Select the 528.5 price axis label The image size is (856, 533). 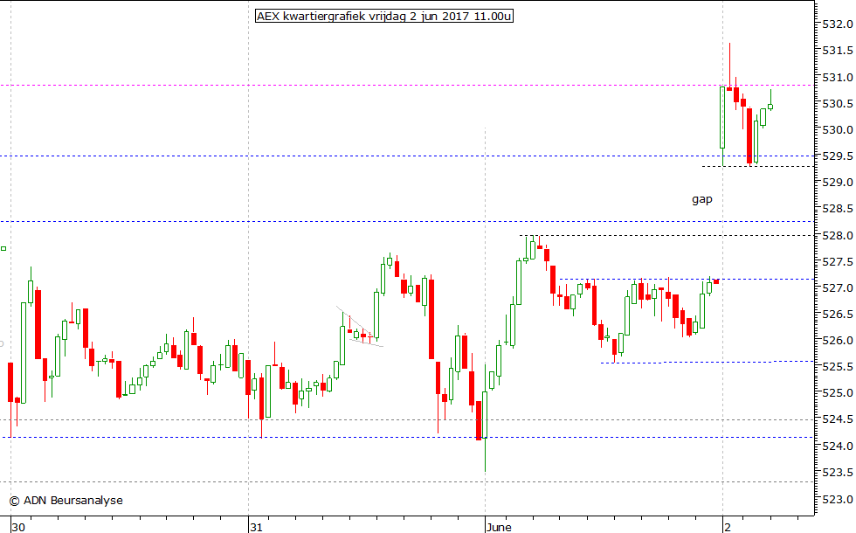pos(838,209)
